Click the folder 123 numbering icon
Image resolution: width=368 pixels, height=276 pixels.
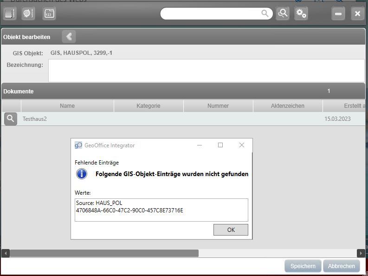click(x=49, y=13)
